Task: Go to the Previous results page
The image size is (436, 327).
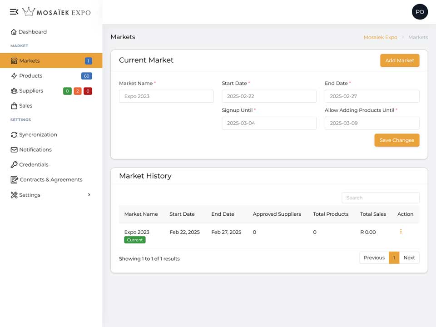Action: [x=374, y=258]
